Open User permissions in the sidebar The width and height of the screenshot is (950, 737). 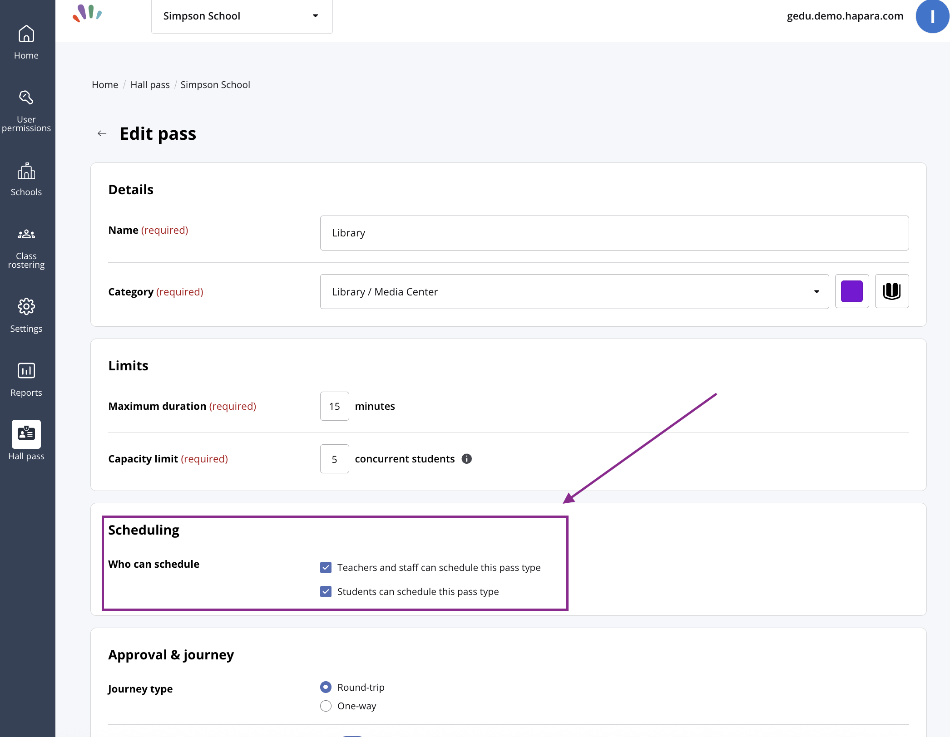(26, 111)
